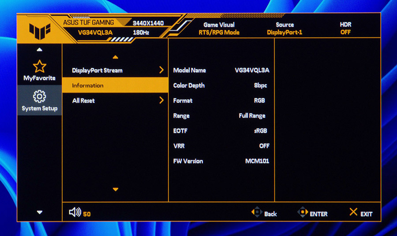Viewport: 397px width, 236px height.
Task: Click the Color Depth label
Action: (189, 85)
